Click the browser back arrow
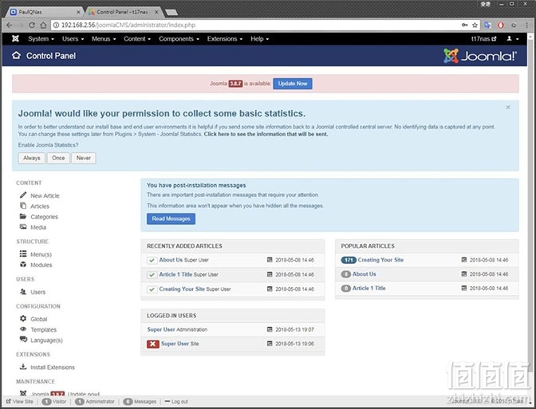The width and height of the screenshot is (536, 409). coord(10,25)
